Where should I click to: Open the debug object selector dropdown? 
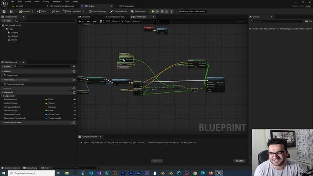pos(192,11)
